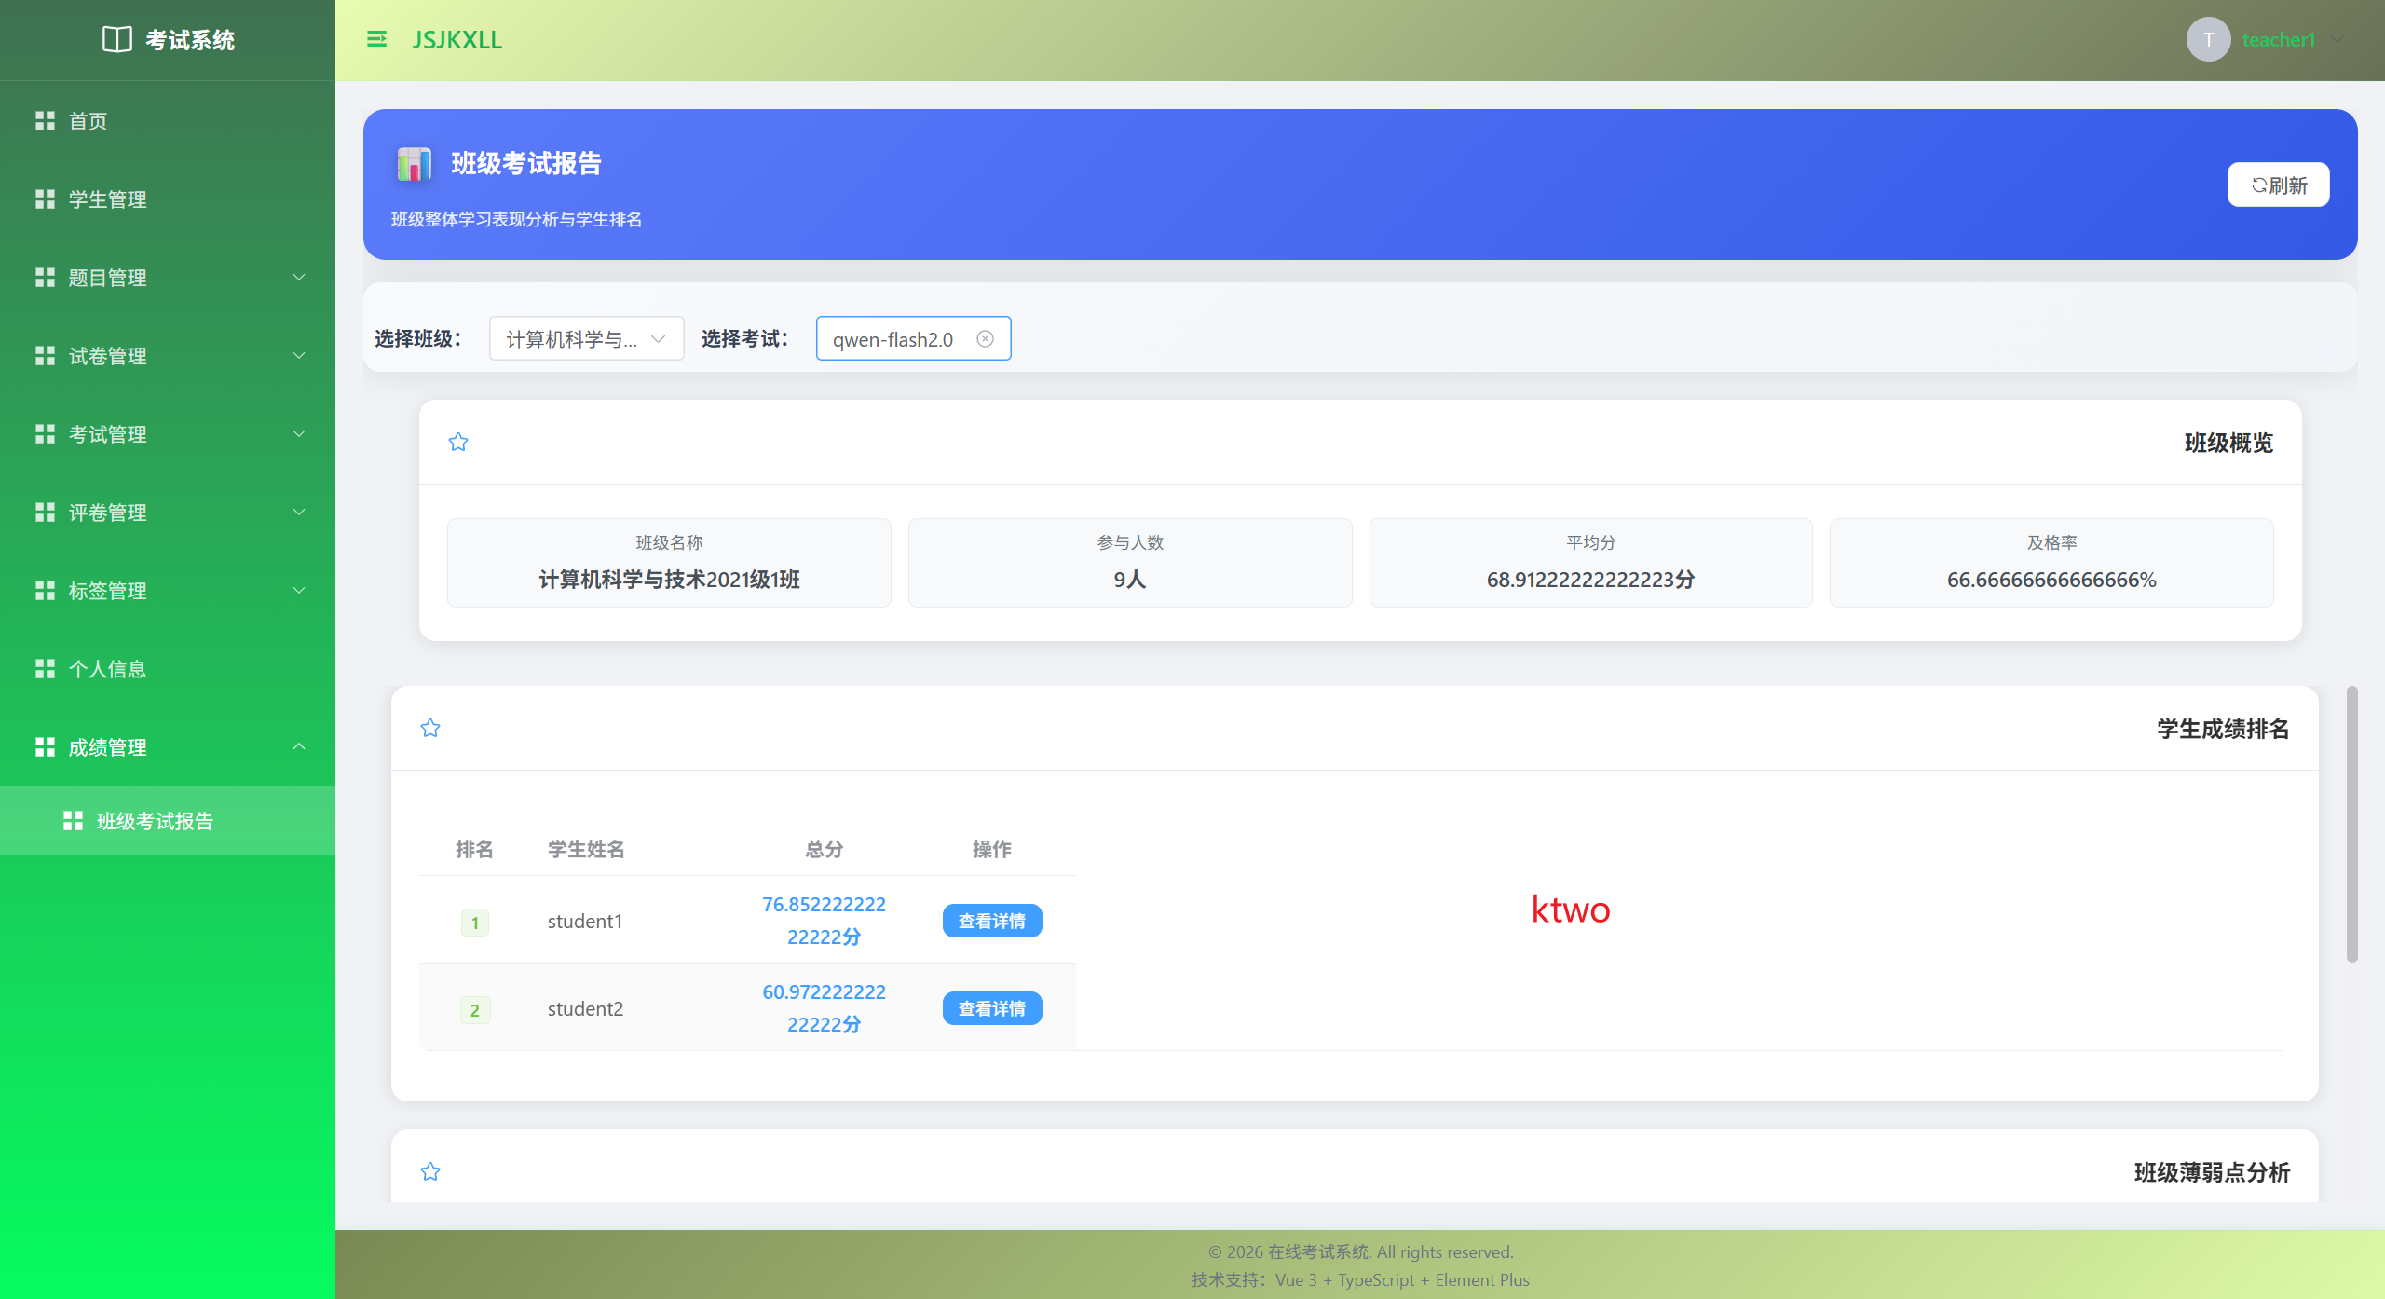Click the teacher1 avatar icon
2385x1299 pixels.
point(2208,39)
